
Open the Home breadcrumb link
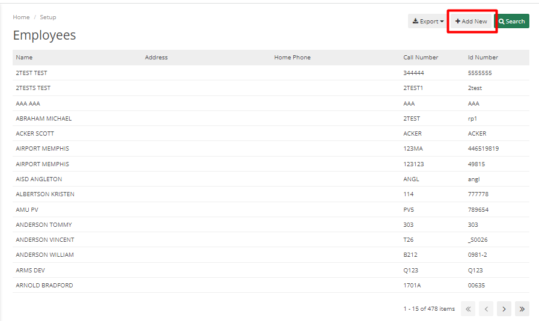coord(21,17)
